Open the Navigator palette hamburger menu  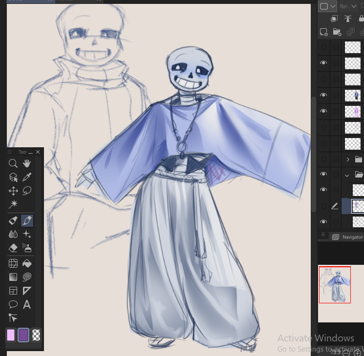point(323,235)
